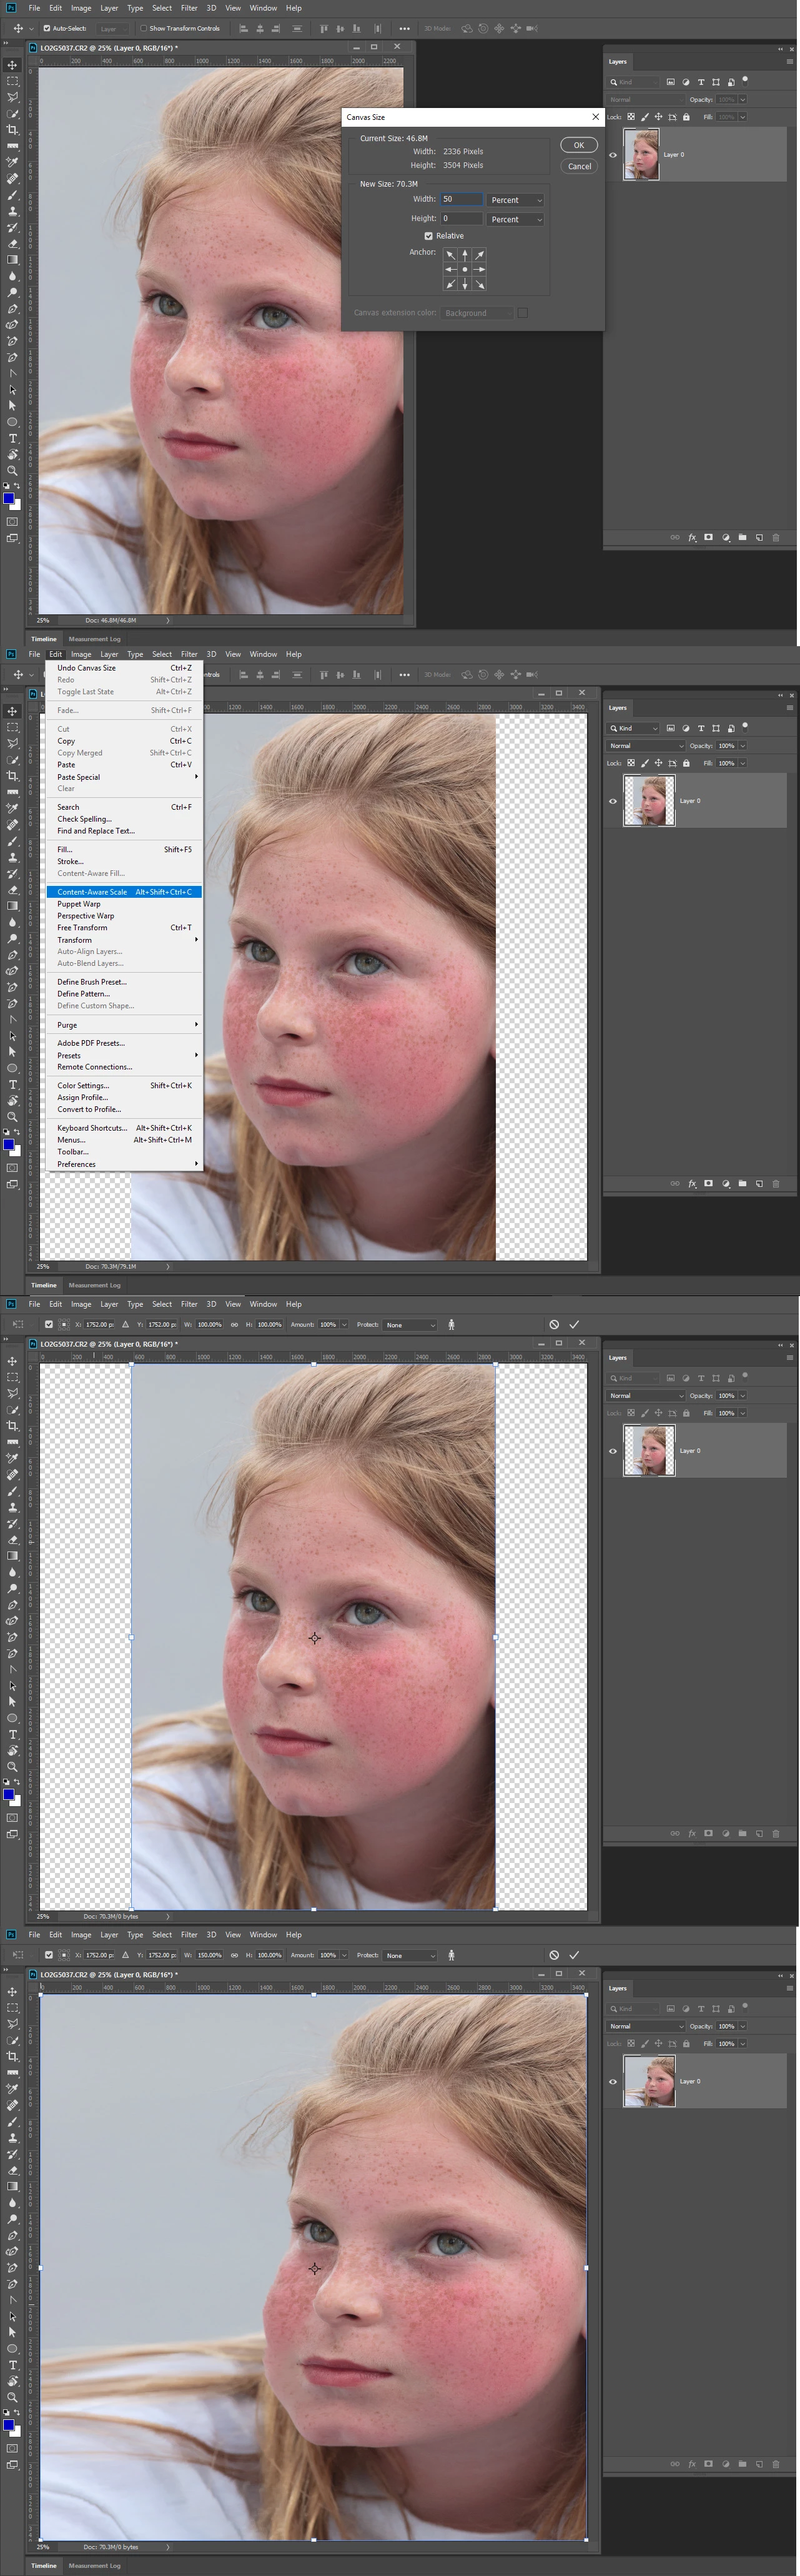Click the Height field showing 0 in Canvas Size

click(462, 219)
